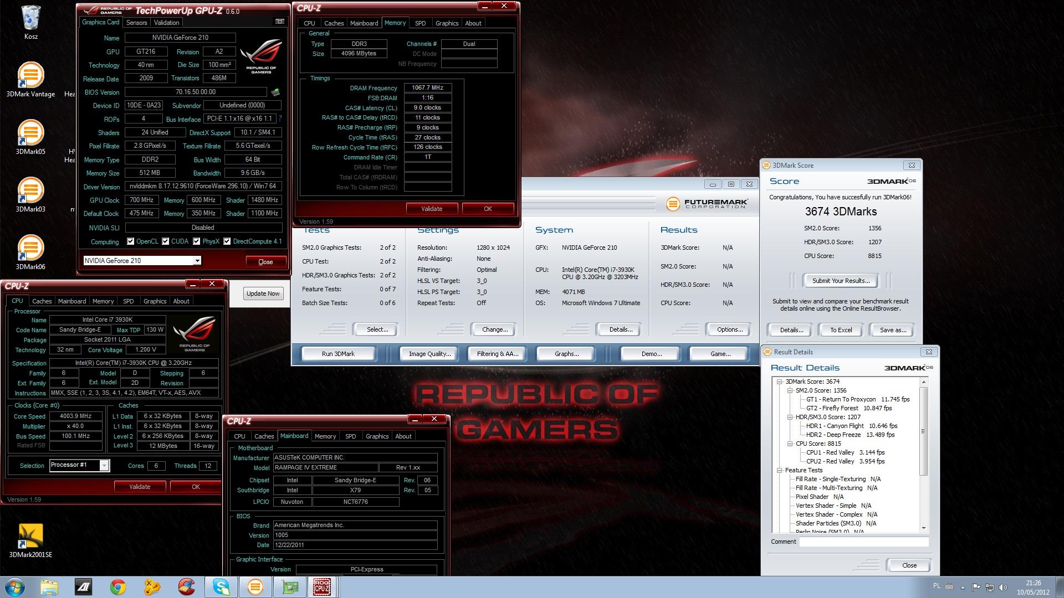Click the Graphs... button in 3DMark06
The image size is (1064, 598).
pos(566,354)
